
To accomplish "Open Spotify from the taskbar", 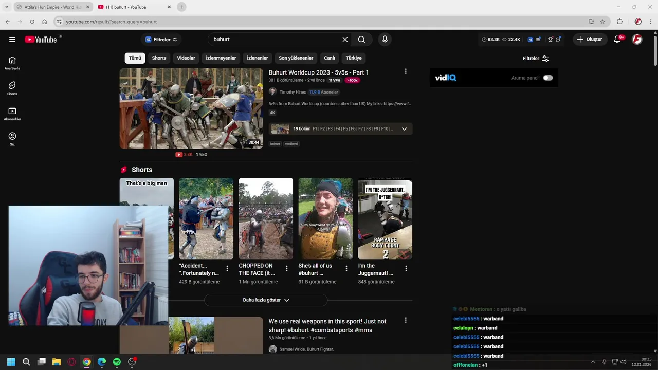I will 117,362.
